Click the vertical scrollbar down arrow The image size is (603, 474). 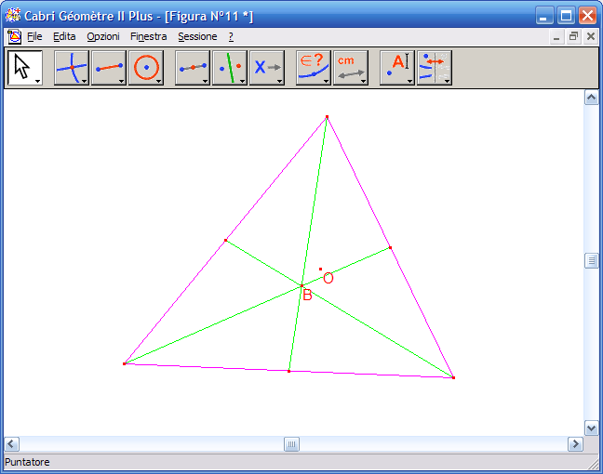(x=591, y=428)
